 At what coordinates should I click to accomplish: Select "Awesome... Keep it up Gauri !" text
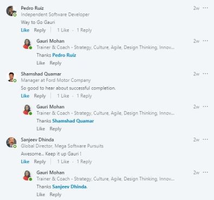tap(51, 154)
